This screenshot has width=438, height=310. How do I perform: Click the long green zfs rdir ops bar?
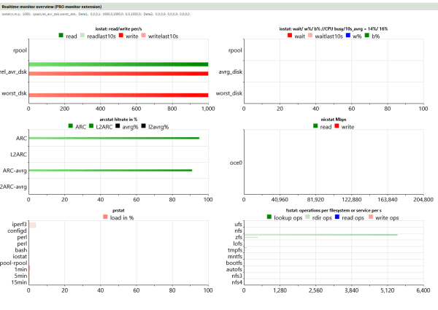tap(321, 235)
